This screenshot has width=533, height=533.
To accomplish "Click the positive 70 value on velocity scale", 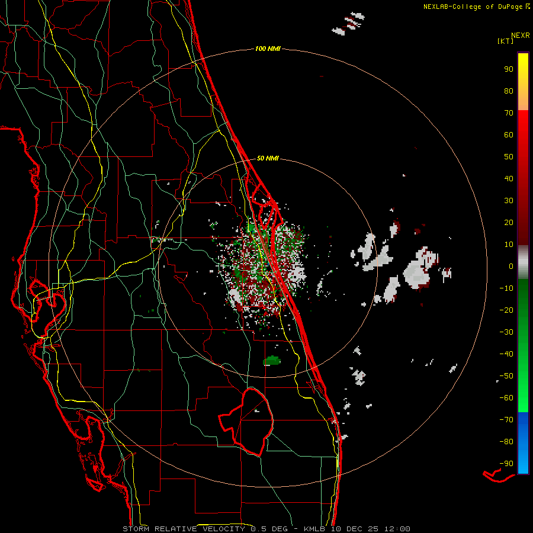I will pyautogui.click(x=509, y=113).
